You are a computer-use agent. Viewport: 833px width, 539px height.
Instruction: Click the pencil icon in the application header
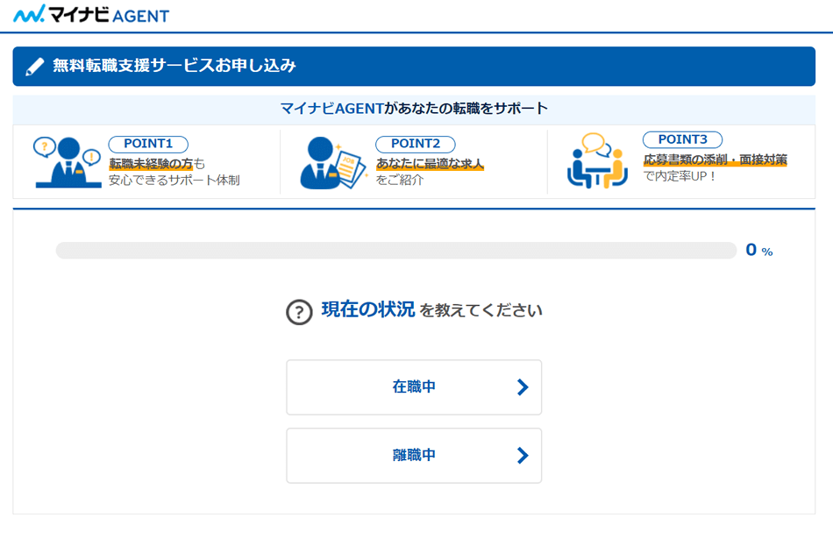[34, 67]
